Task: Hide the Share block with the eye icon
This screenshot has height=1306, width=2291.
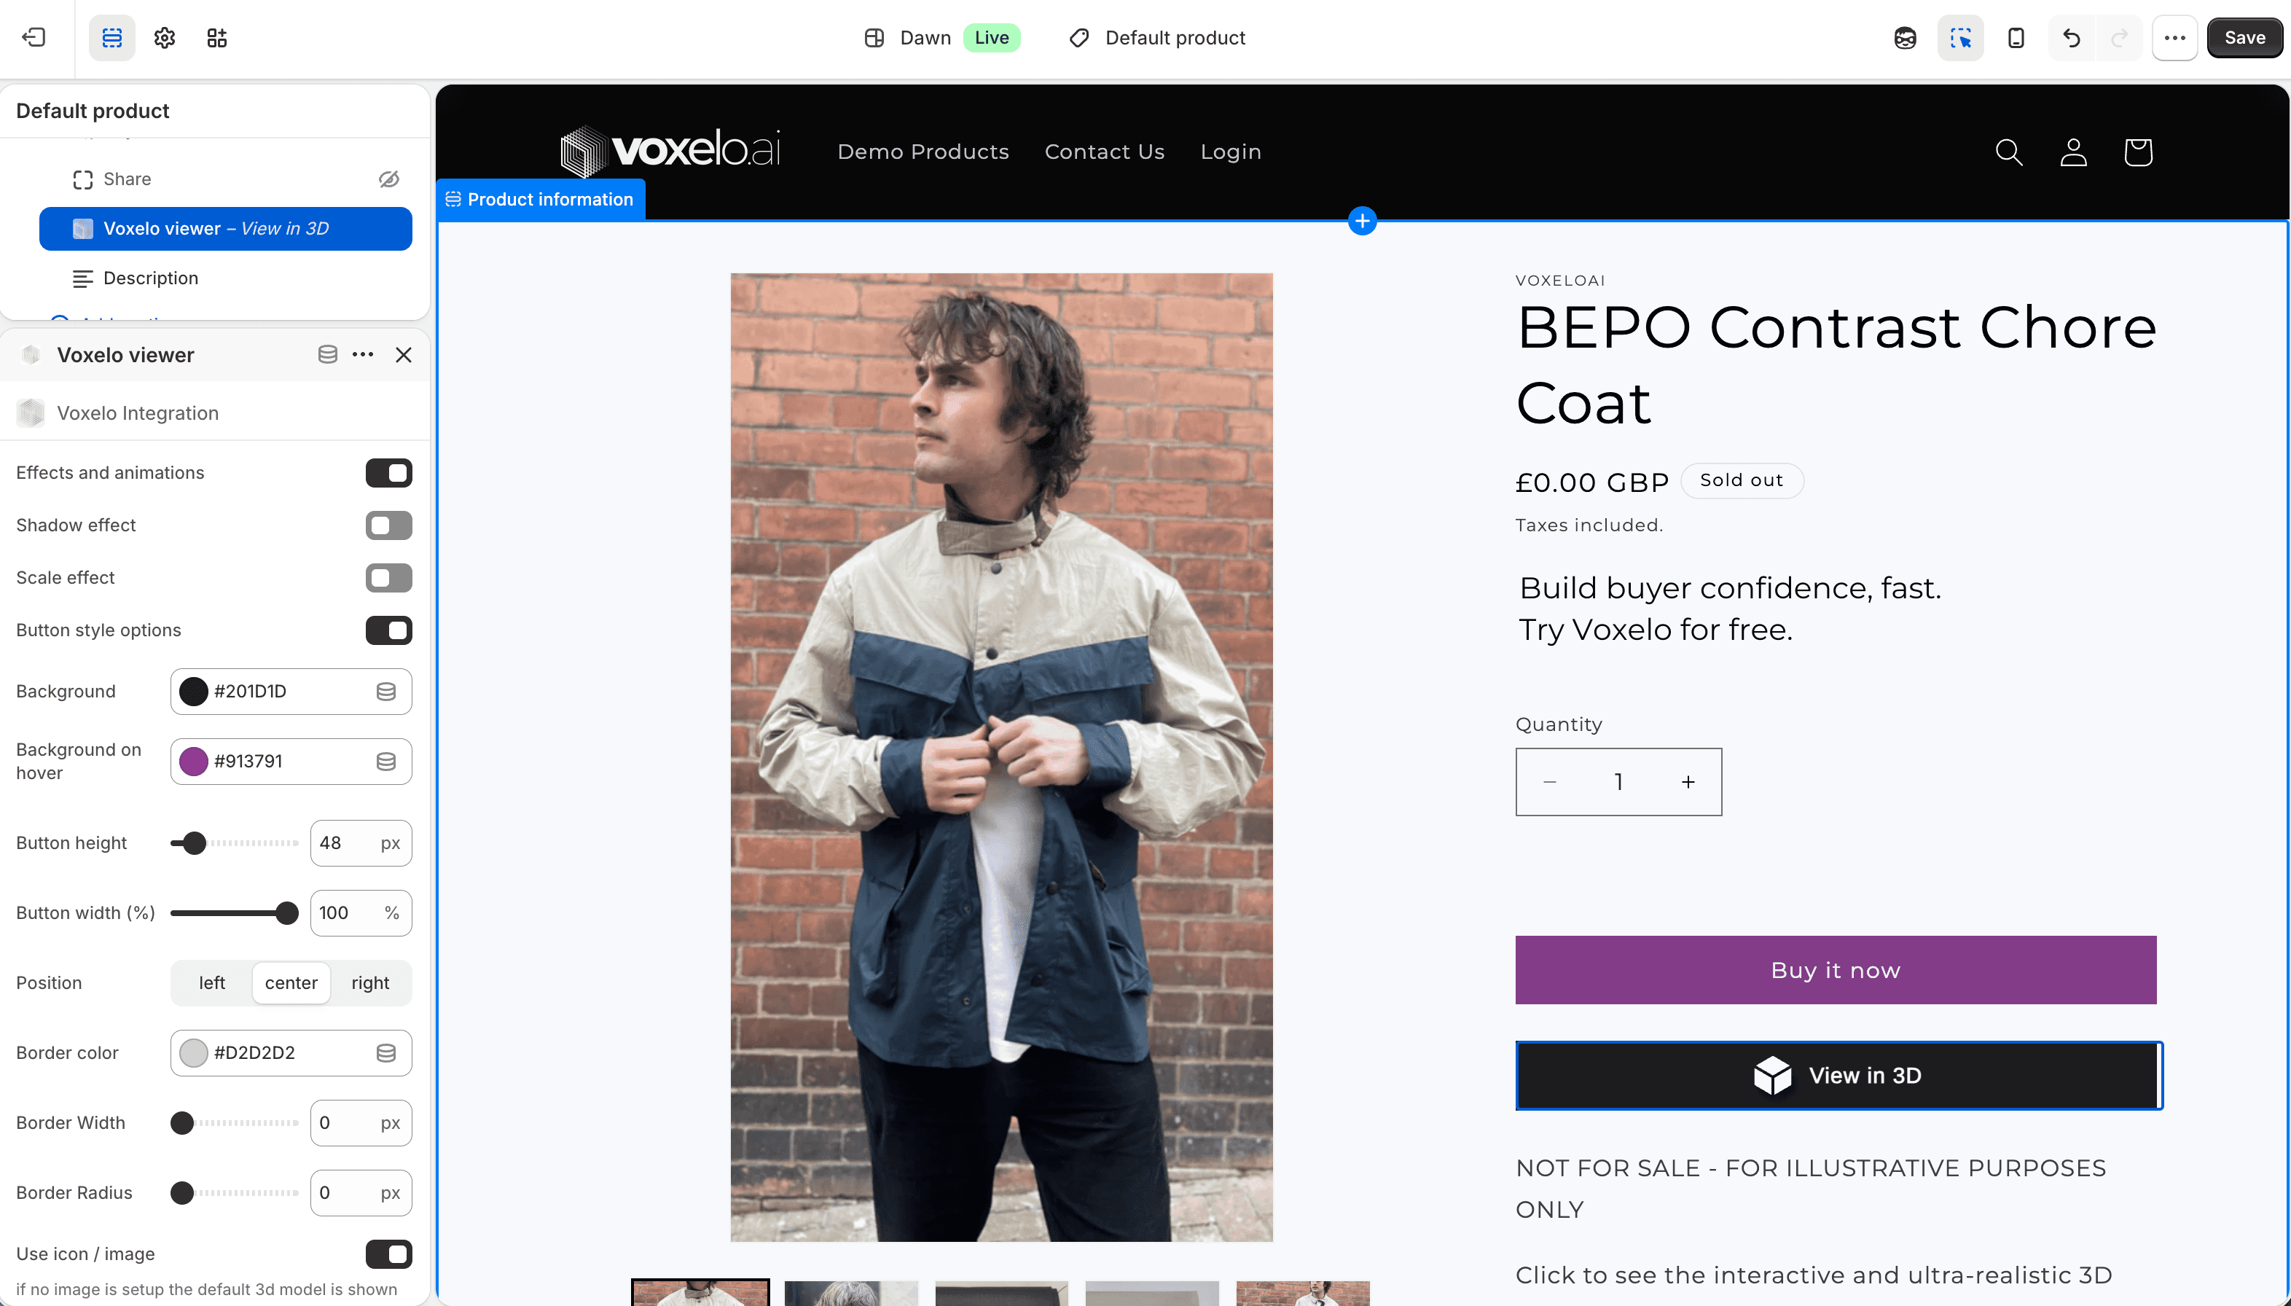Action: (388, 179)
